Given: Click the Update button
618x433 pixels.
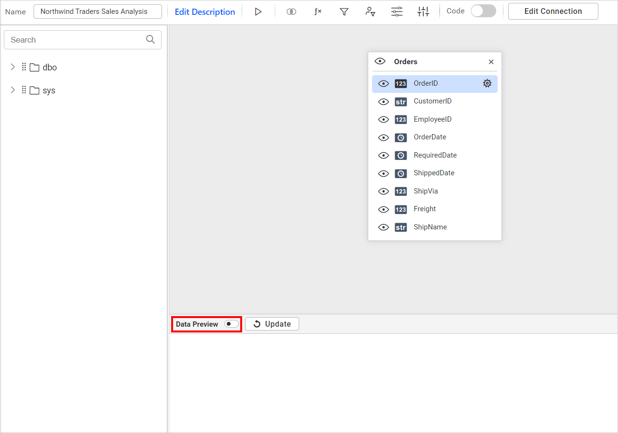Looking at the screenshot, I should point(272,324).
